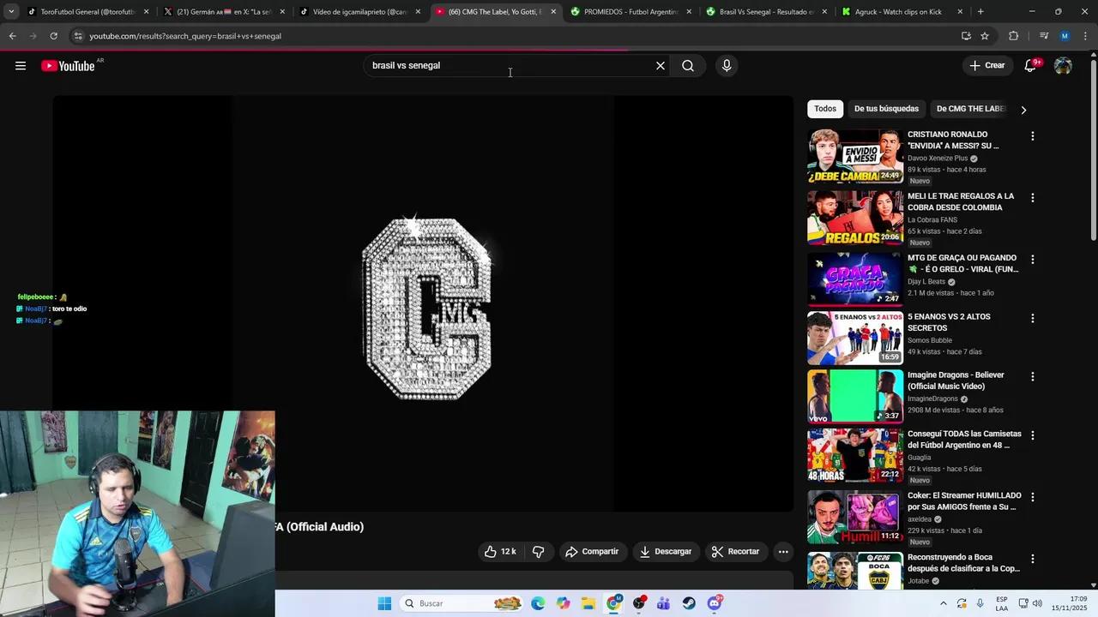Image resolution: width=1098 pixels, height=617 pixels.
Task: Reload the page with refresh icon
Action: [53, 36]
